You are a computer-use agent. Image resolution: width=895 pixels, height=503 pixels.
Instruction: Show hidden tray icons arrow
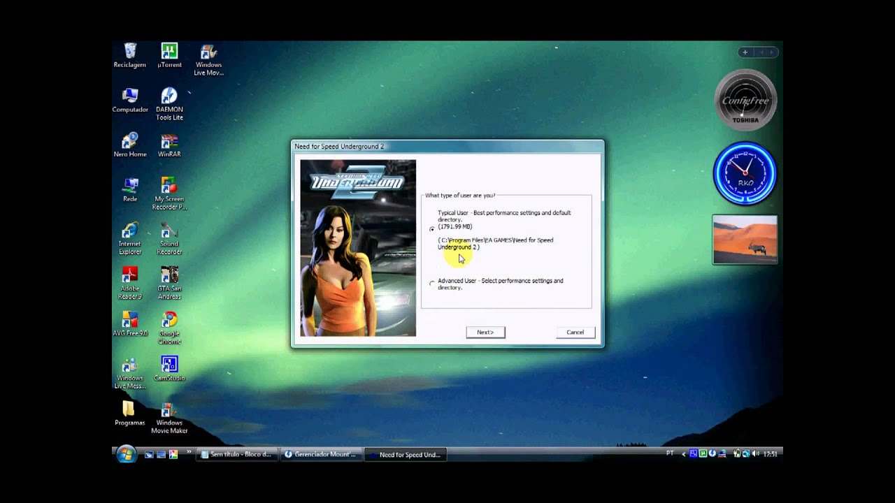684,454
